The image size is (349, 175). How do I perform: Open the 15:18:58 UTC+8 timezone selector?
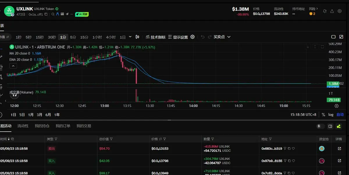303,115
